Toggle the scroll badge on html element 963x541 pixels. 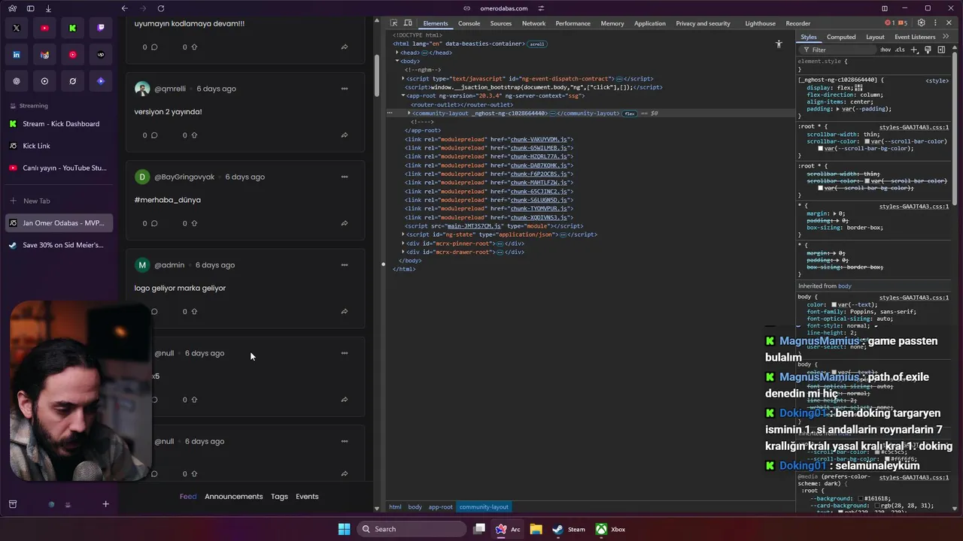tap(536, 44)
